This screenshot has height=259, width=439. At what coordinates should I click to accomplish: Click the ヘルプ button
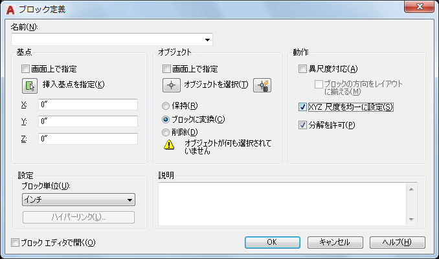398,242
